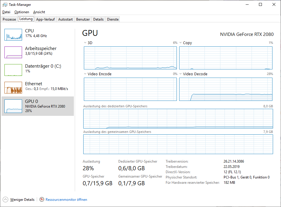Click the Ressourcenmonitor öffnen link
Viewport: 281px width, 207px height.
66,200
